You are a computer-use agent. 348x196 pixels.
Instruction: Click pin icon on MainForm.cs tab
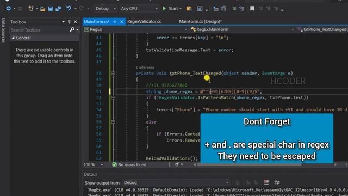(115, 22)
